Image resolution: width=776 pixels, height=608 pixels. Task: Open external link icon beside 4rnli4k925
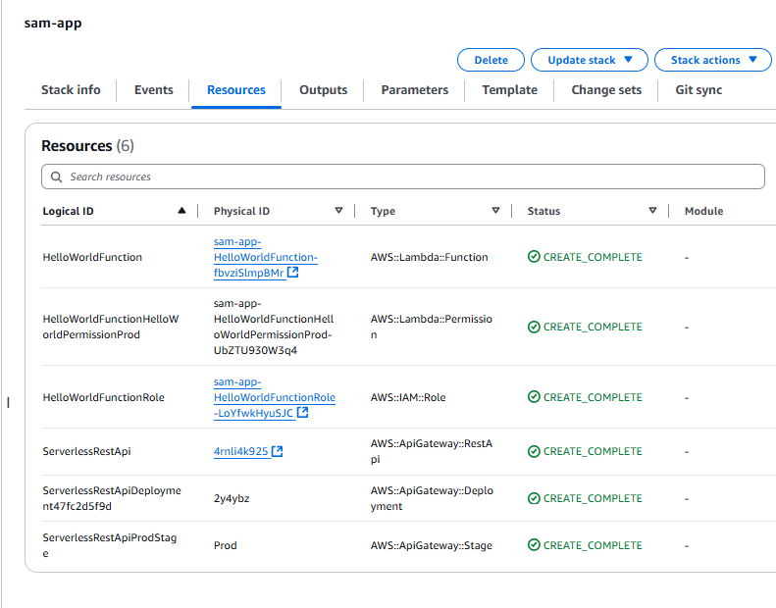coord(277,451)
